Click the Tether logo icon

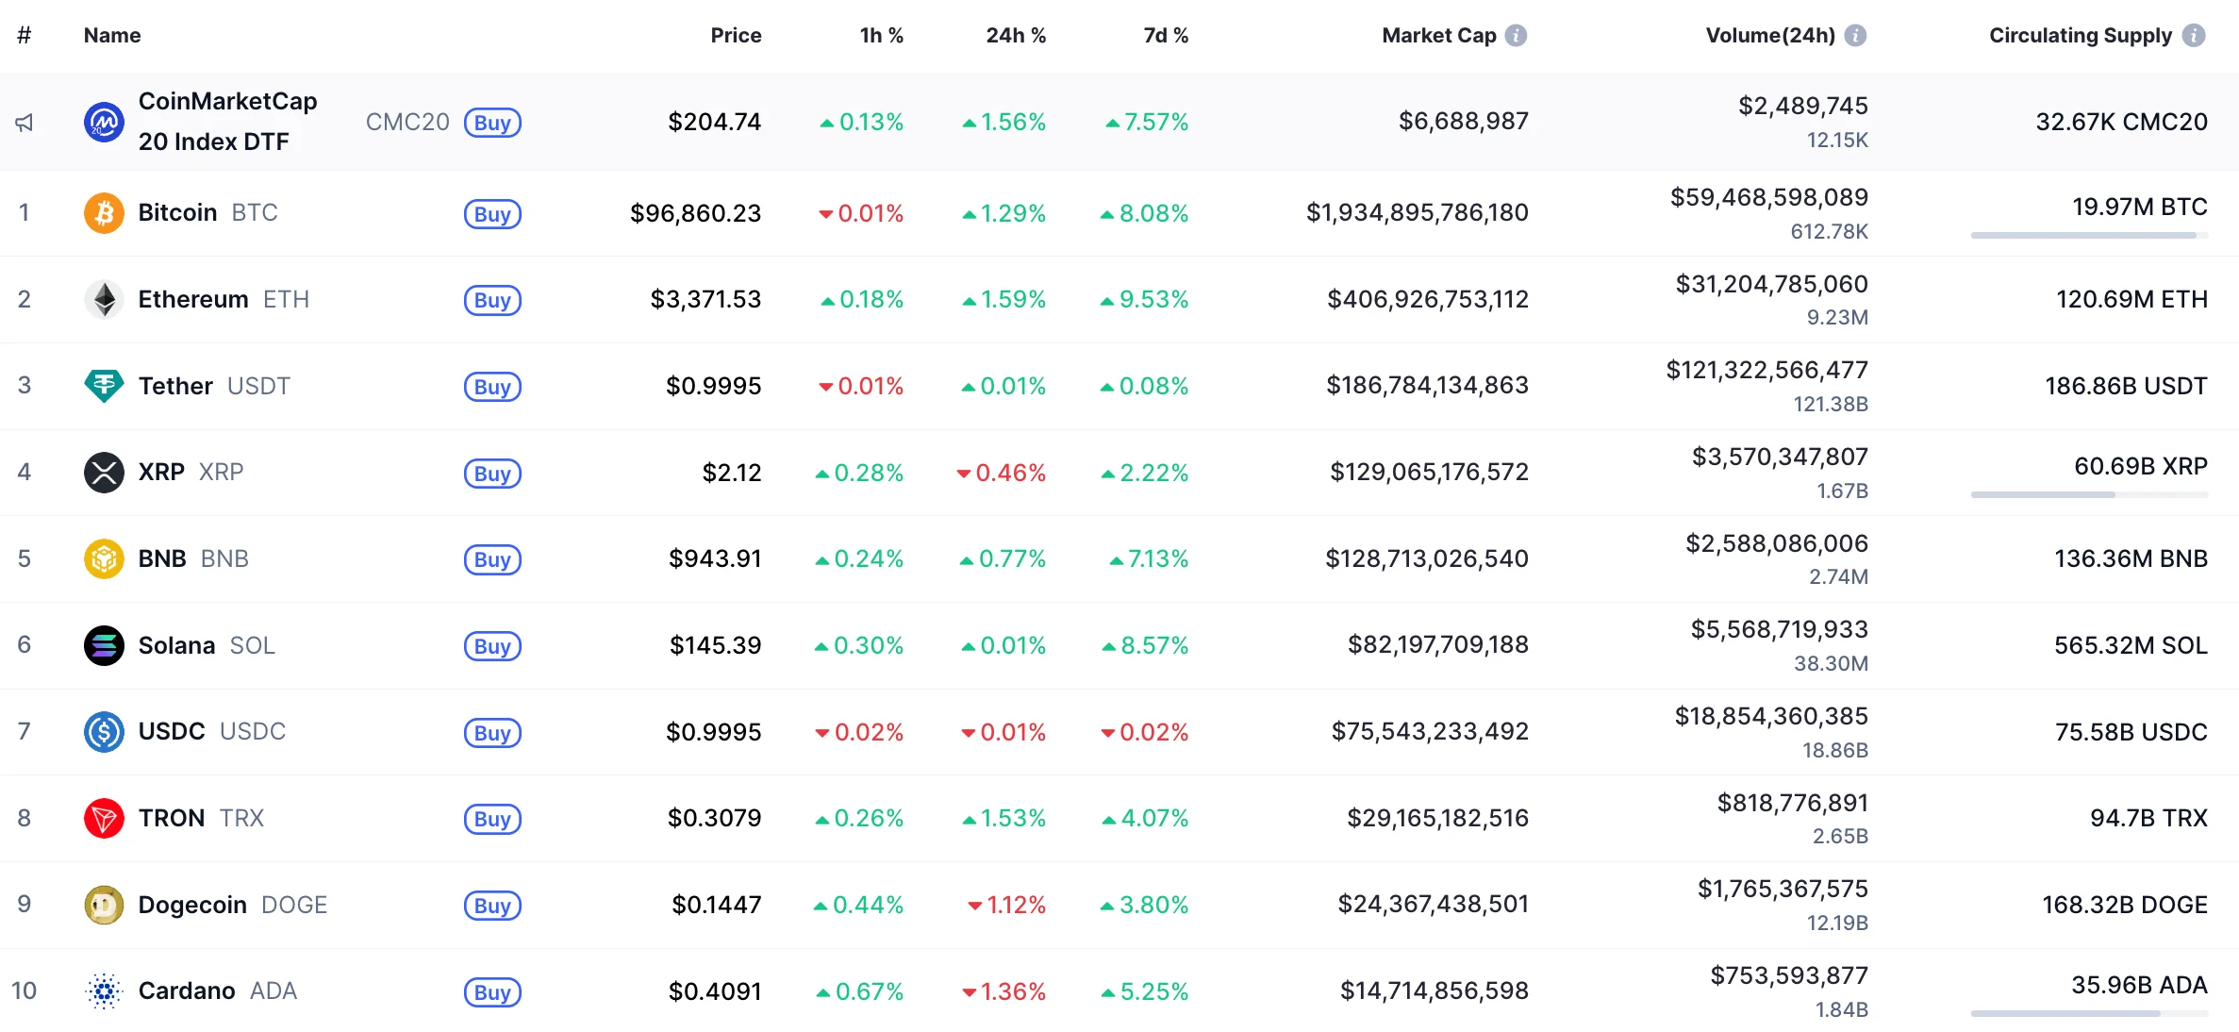pos(104,386)
